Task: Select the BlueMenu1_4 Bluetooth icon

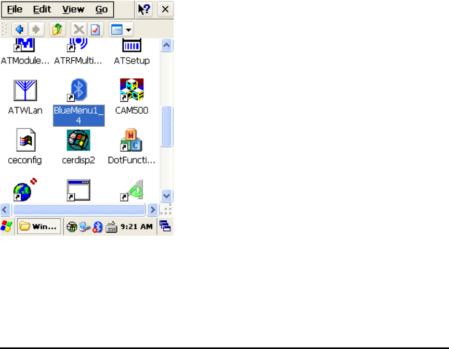Action: (77, 90)
